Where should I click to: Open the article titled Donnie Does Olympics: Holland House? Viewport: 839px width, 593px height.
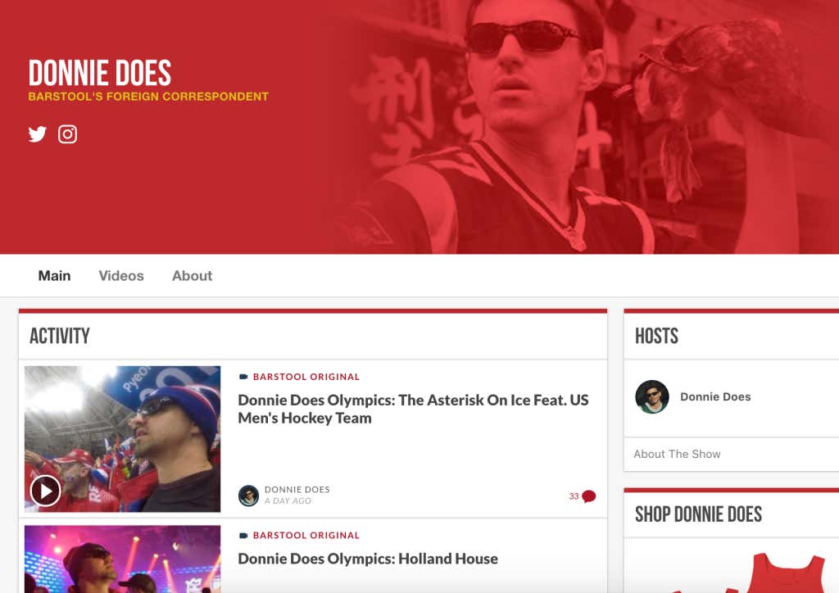point(367,559)
